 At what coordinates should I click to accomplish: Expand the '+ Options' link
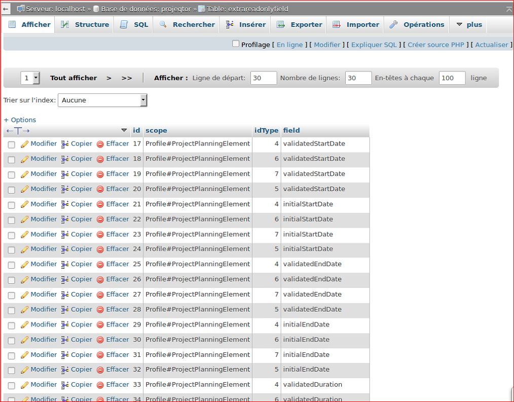pyautogui.click(x=20, y=120)
